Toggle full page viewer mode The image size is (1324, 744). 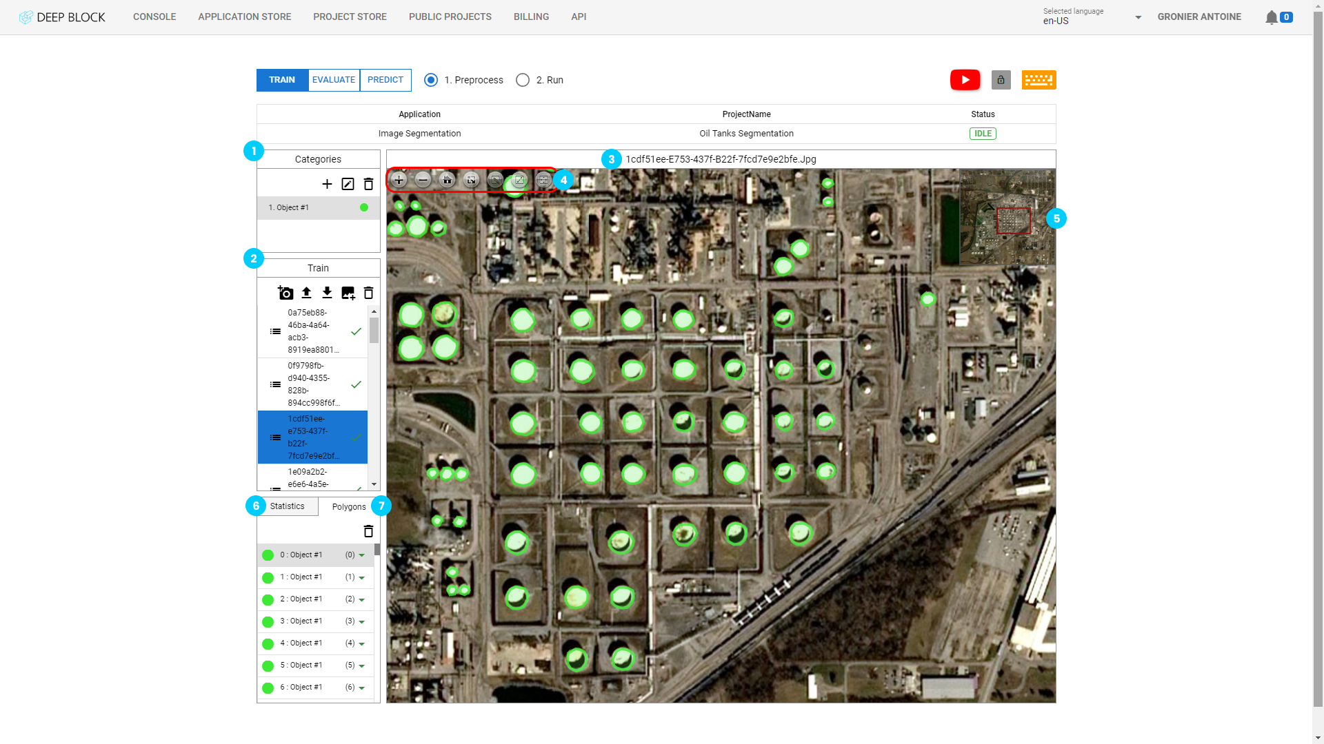pos(472,180)
